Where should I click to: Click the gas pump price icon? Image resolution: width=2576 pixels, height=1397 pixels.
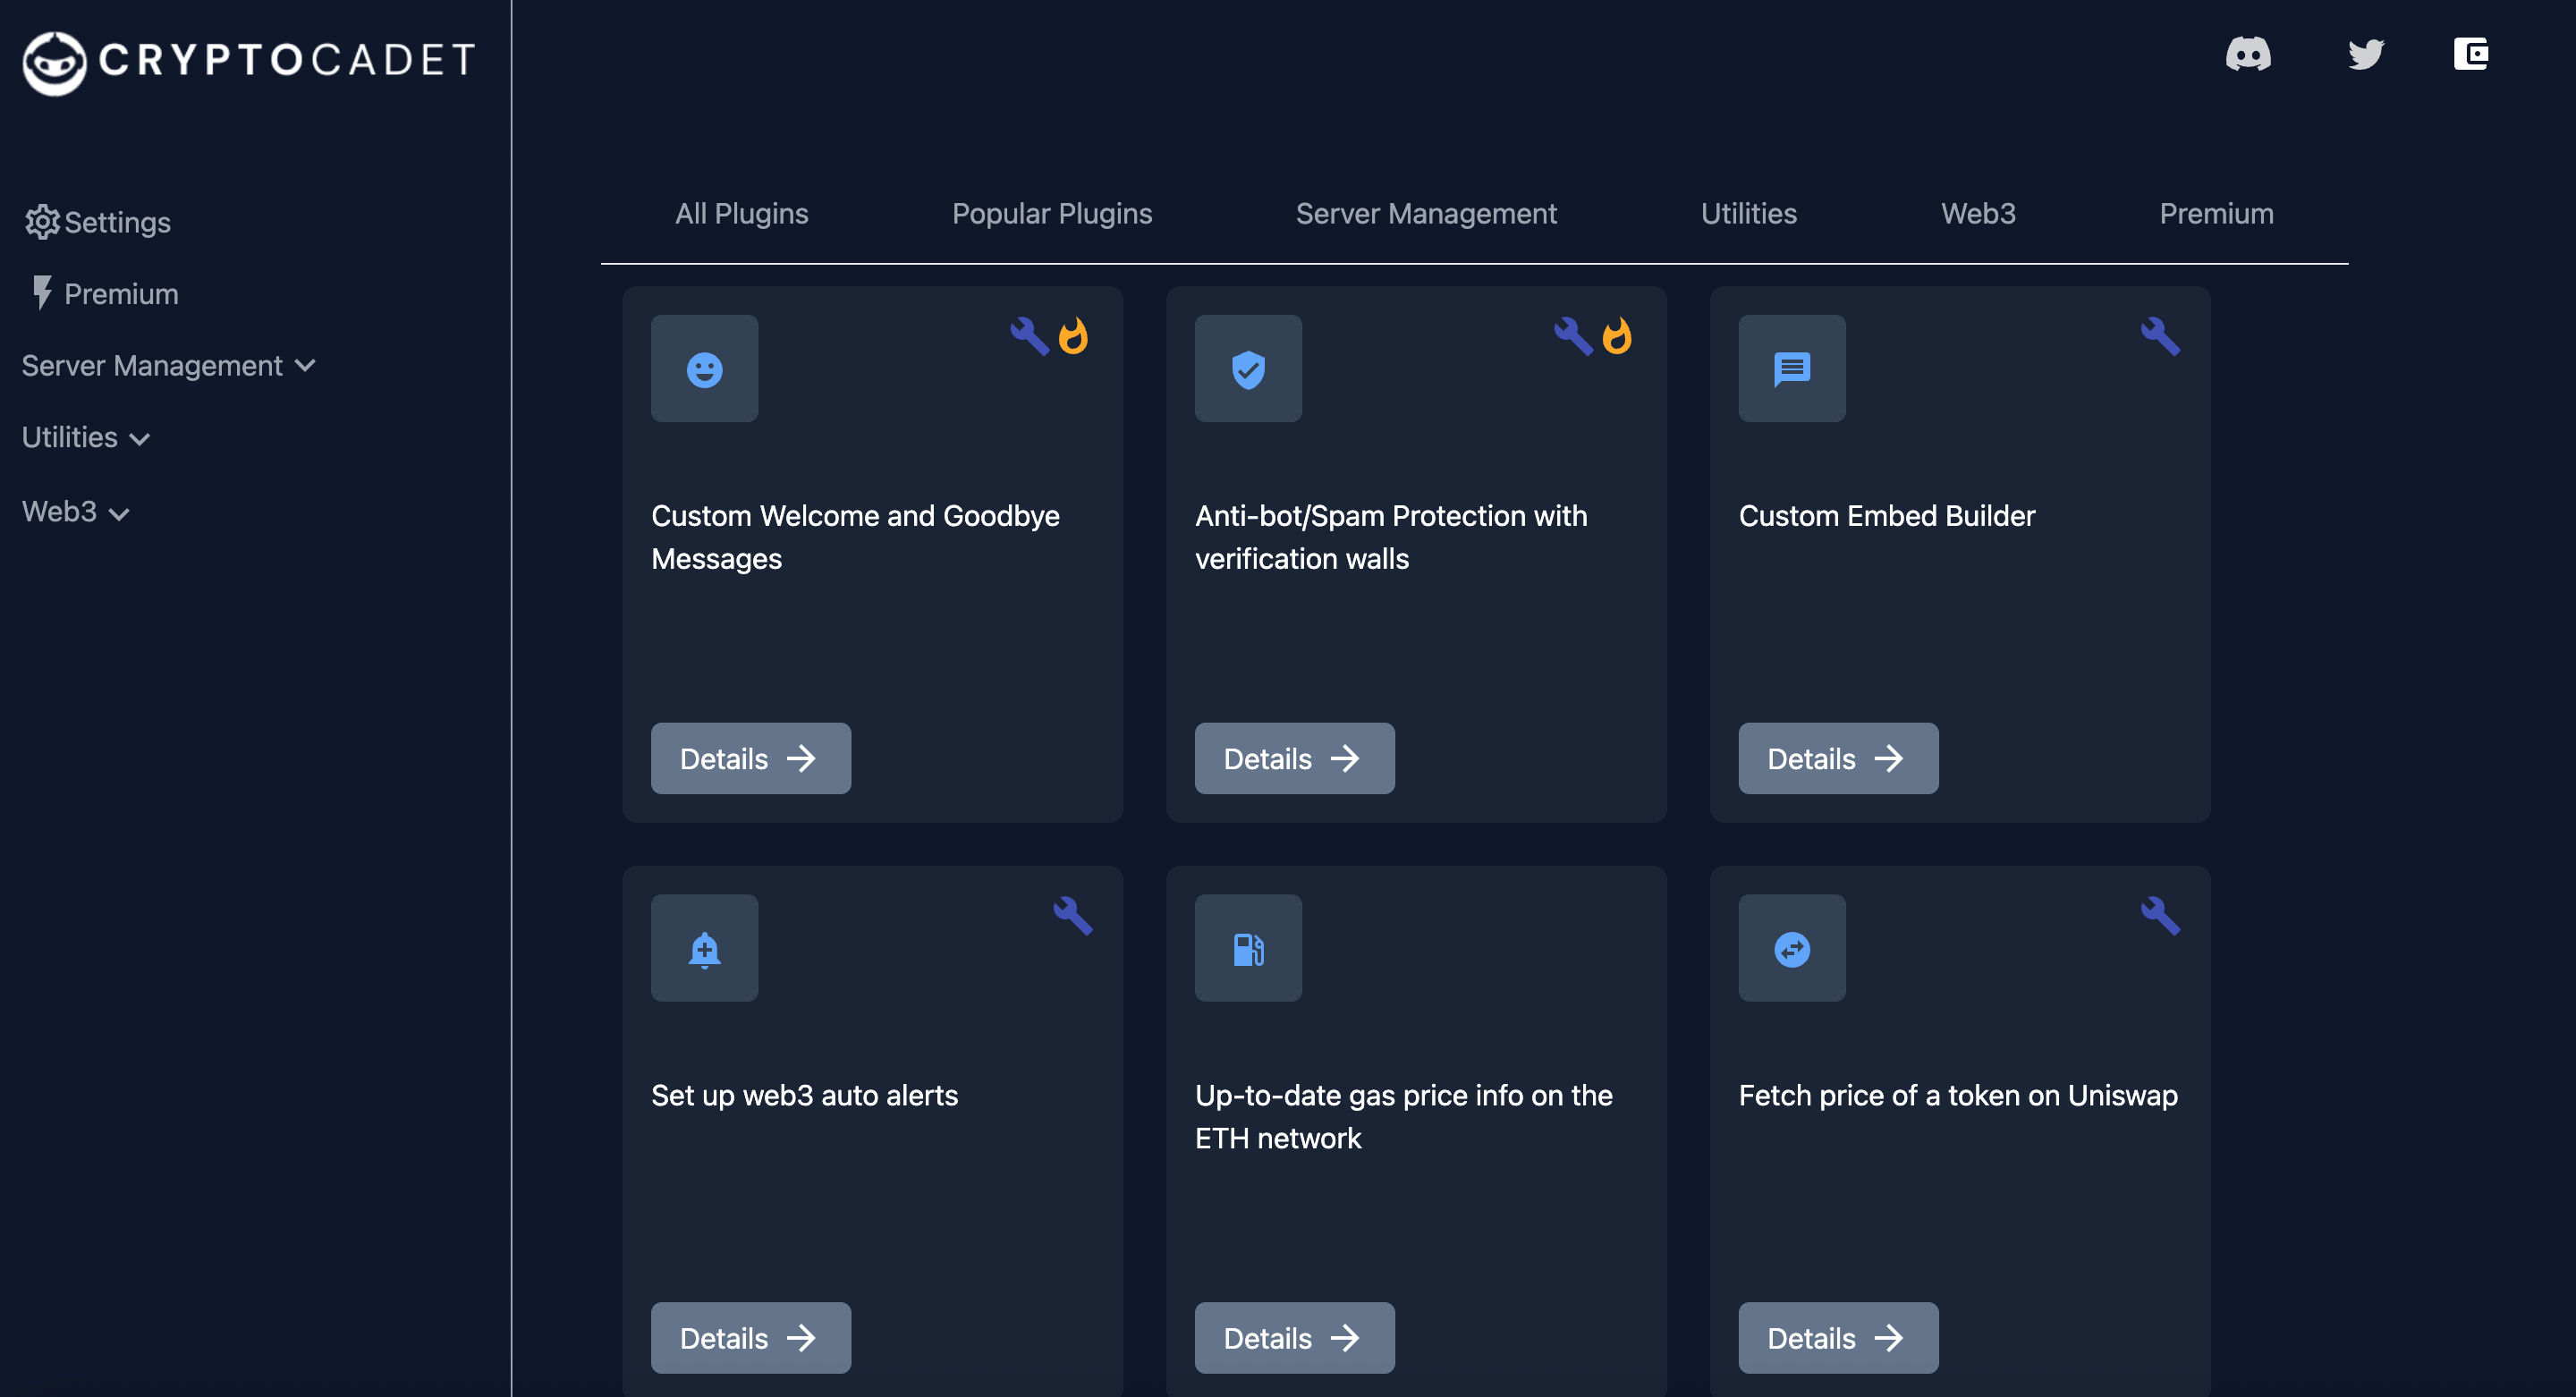coord(1247,948)
